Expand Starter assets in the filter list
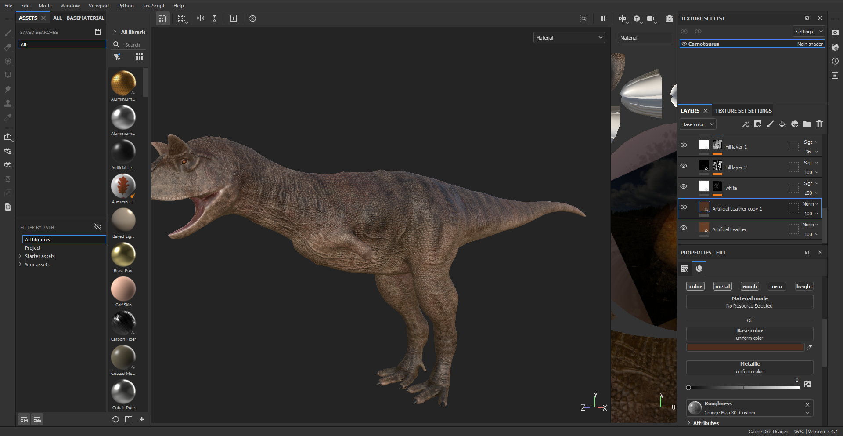 (x=20, y=256)
